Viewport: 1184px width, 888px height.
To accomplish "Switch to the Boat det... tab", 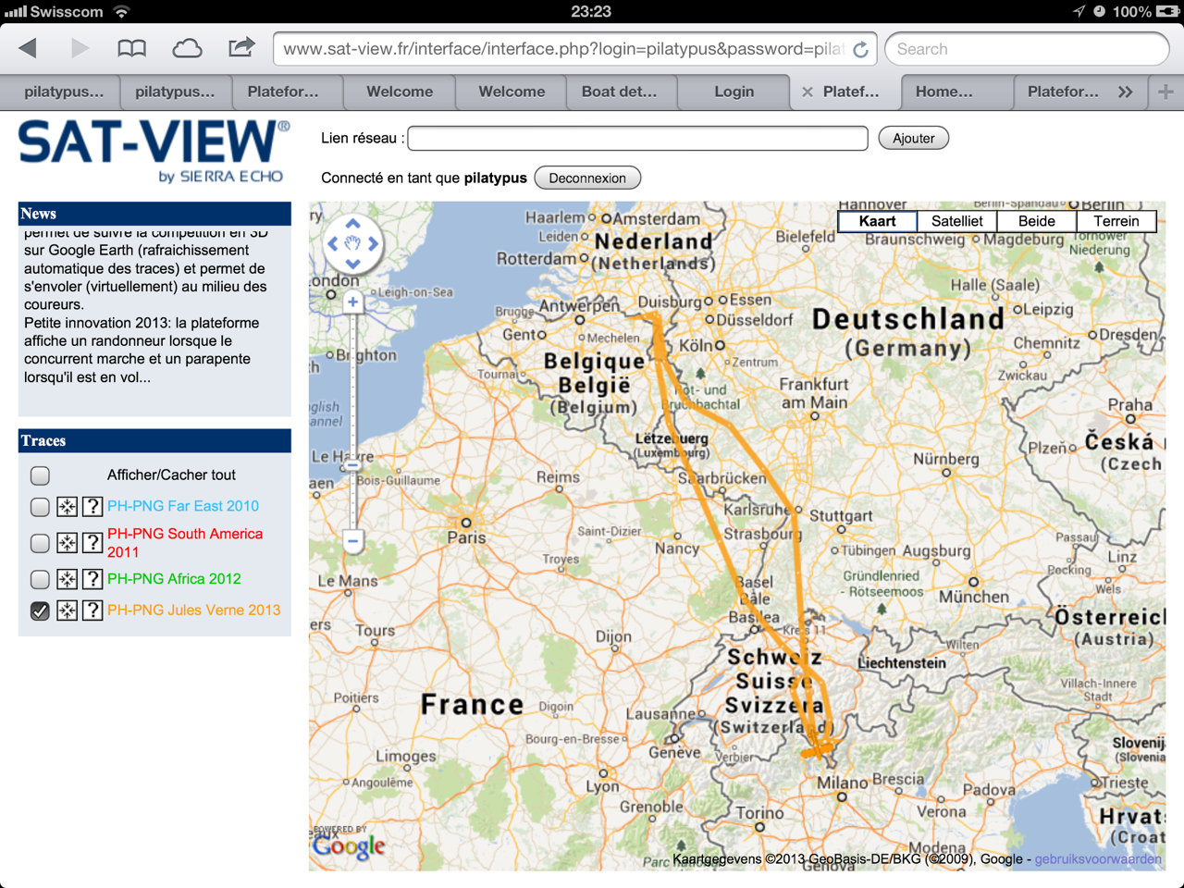I will [619, 92].
